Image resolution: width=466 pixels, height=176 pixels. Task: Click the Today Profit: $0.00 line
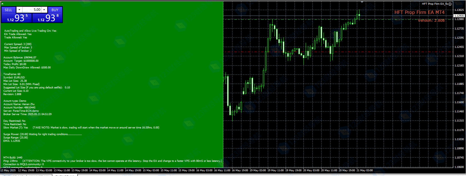tap(15, 64)
